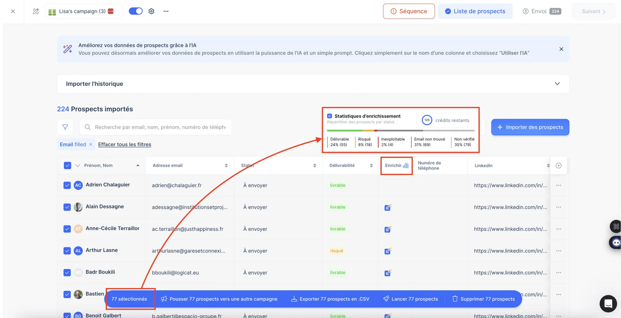Click enrich icon for Badr Boukili
The height and width of the screenshot is (318, 621).
coord(388,273)
